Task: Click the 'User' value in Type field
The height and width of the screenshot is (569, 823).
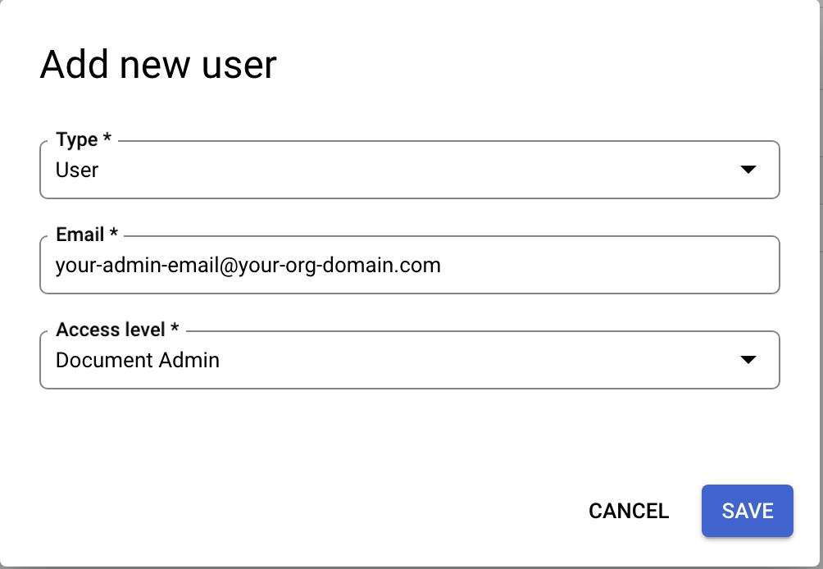Action: pos(77,170)
